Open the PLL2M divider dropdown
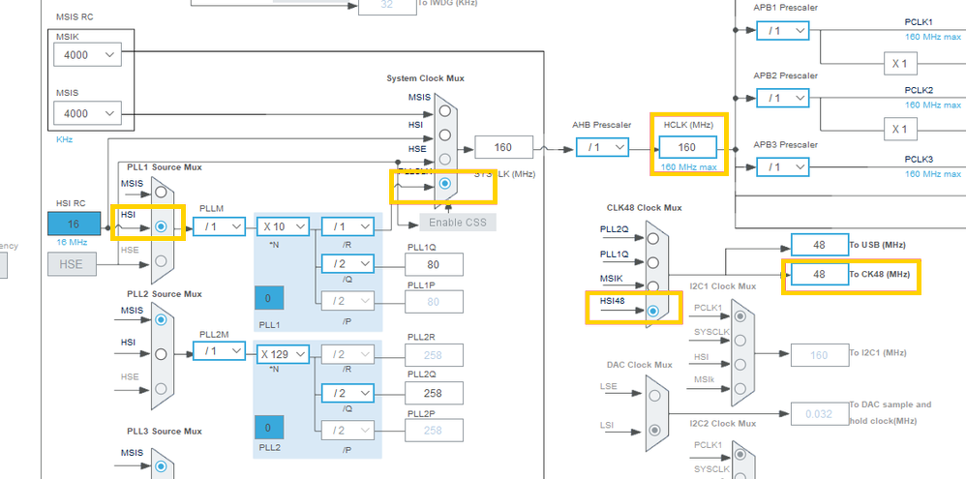Screen dimensions: 966x479 click(x=220, y=351)
